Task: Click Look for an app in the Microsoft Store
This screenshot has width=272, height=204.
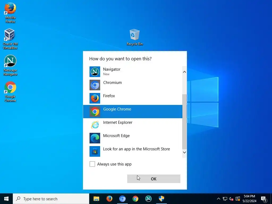Action: tap(136, 149)
